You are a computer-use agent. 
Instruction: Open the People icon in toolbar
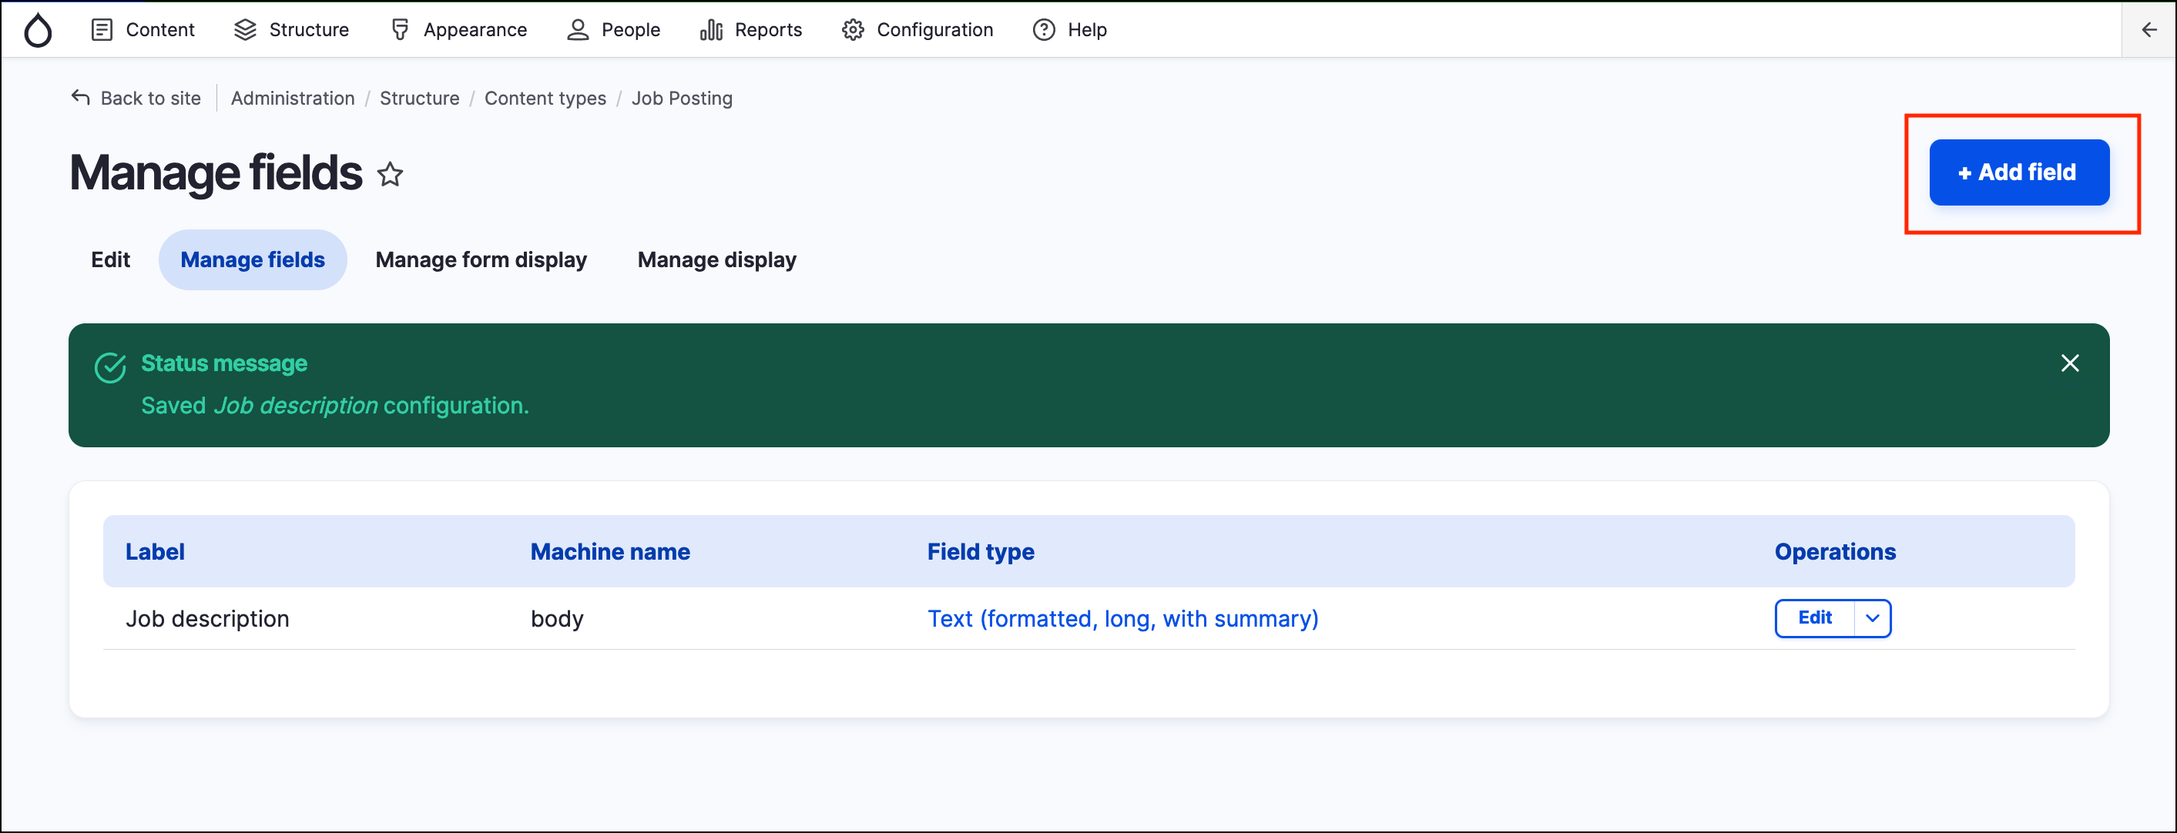pos(578,29)
